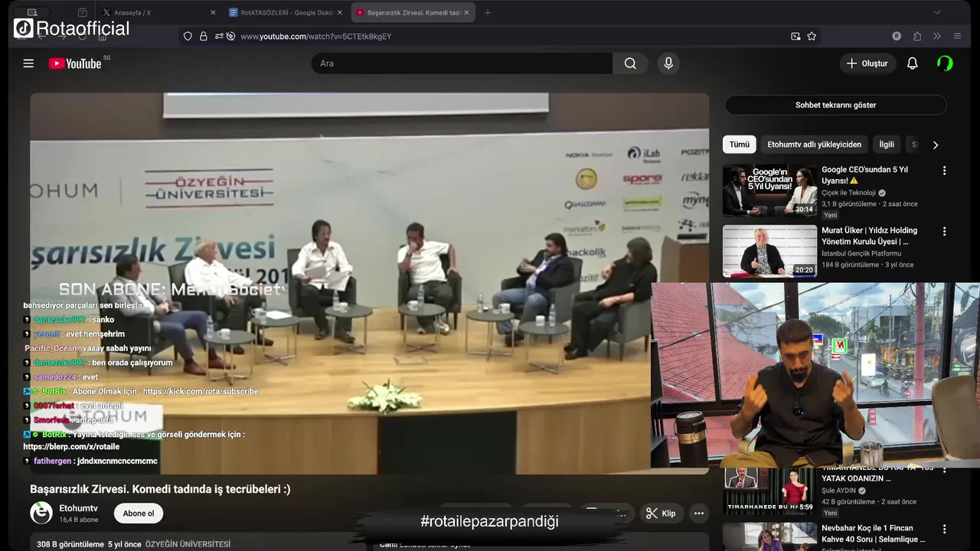Select the İlgili filter chip
The image size is (980, 551).
[887, 145]
